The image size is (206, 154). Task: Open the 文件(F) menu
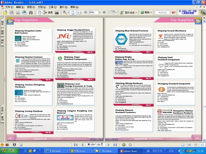tap(9, 7)
